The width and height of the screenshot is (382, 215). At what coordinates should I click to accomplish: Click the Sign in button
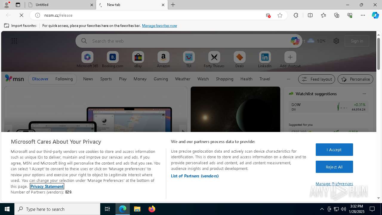point(357,41)
